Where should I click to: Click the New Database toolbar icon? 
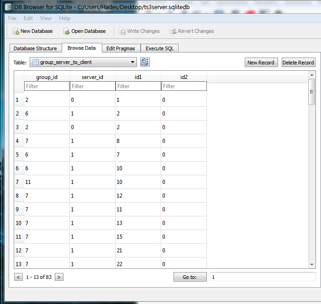pyautogui.click(x=16, y=31)
